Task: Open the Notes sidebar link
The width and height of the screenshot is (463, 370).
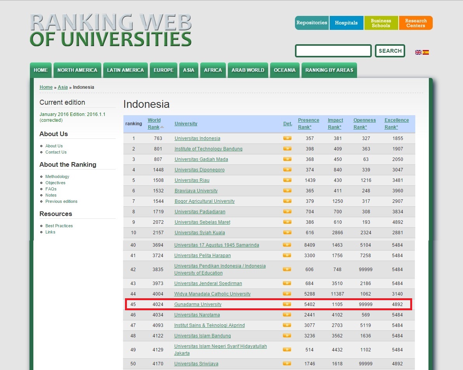Action: click(51, 195)
